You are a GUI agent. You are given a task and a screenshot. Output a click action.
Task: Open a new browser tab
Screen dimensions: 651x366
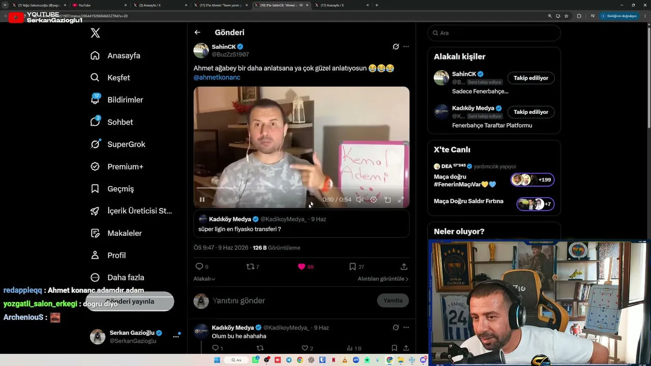(x=376, y=5)
